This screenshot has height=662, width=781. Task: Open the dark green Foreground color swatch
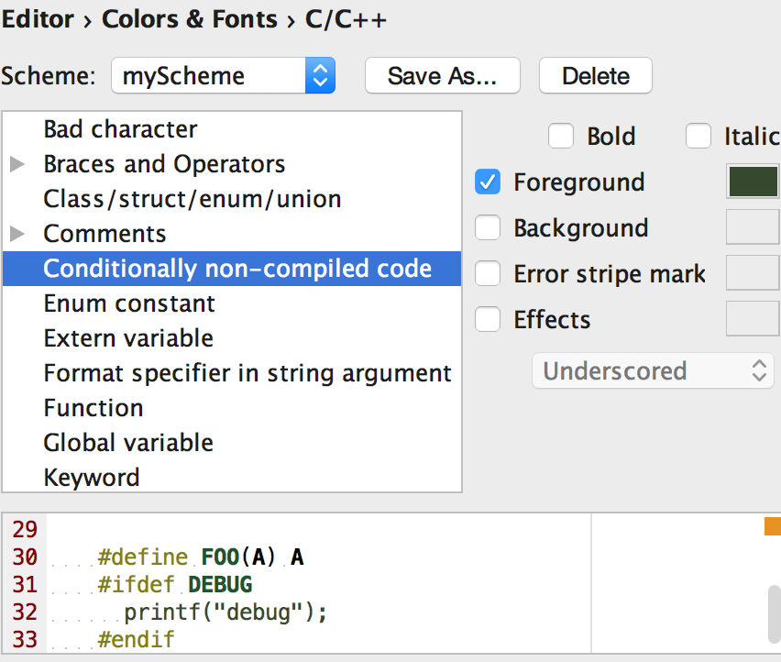[753, 182]
